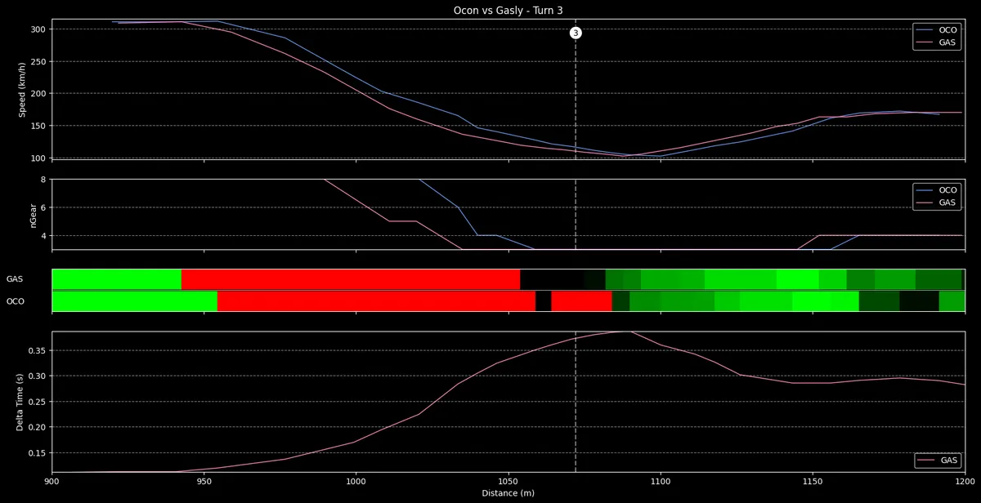The height and width of the screenshot is (503, 981).
Task: Click the 250 tick on the Speed axis
Action: click(38, 61)
